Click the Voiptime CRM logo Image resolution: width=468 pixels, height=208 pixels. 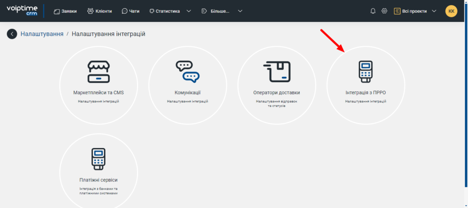tap(22, 11)
